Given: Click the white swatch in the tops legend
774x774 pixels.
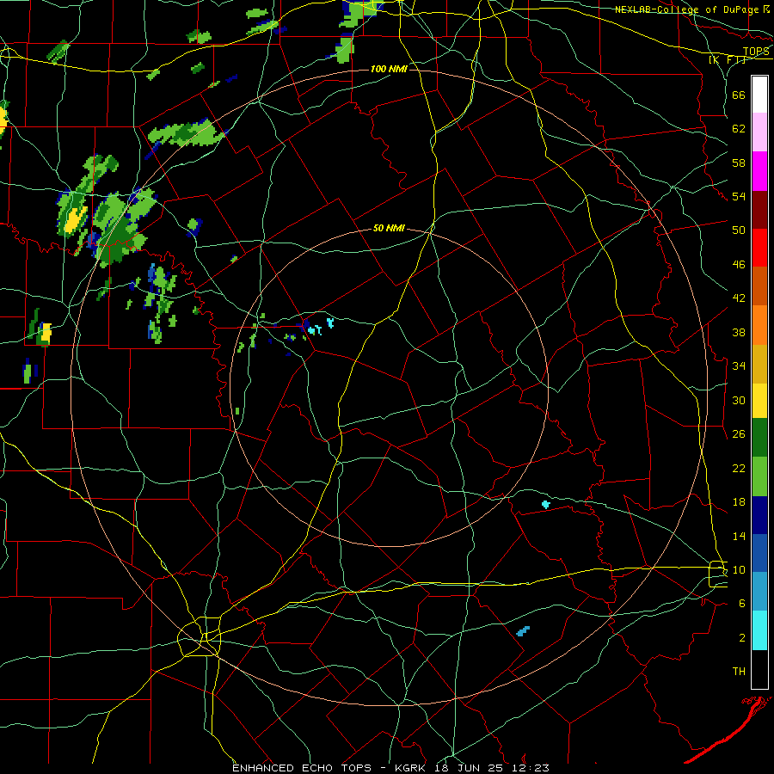Looking at the screenshot, I should point(759,95).
